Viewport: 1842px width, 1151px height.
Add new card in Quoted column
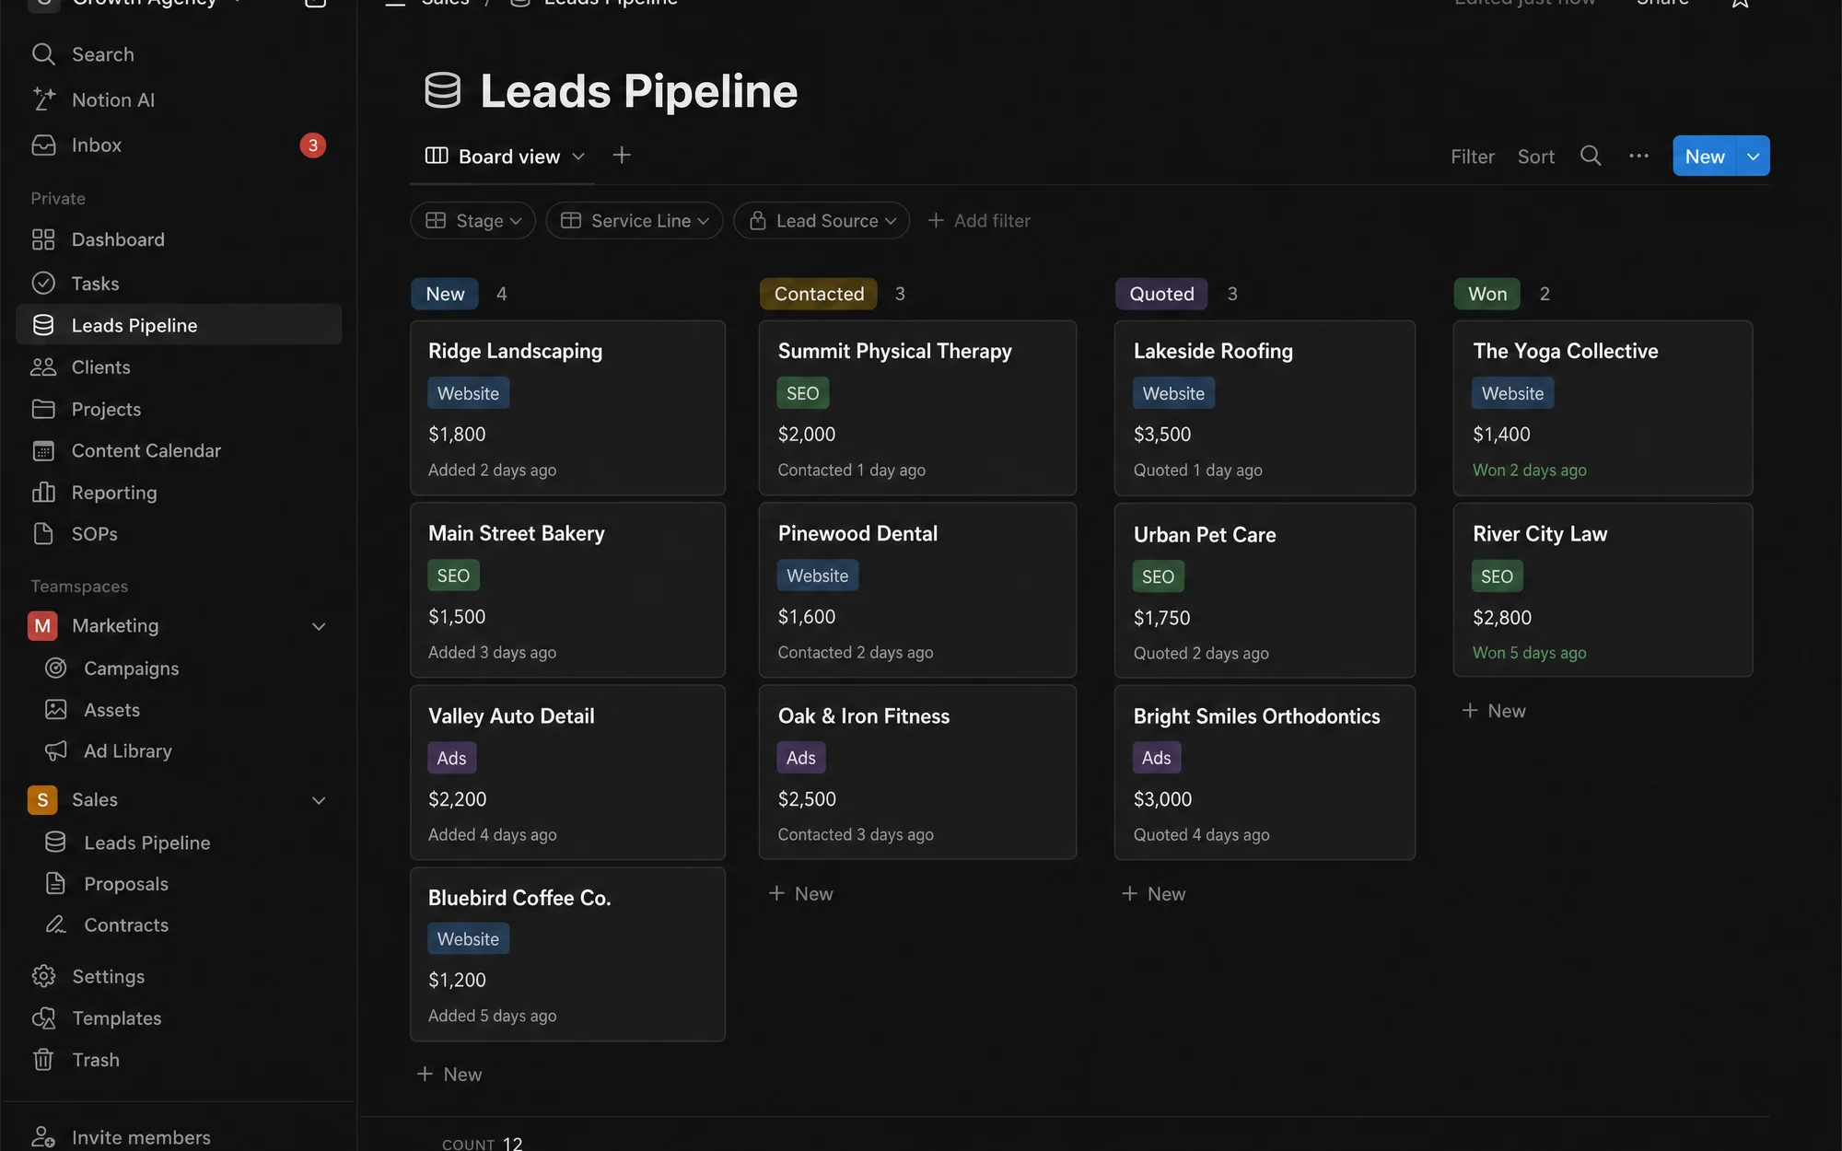click(1153, 894)
